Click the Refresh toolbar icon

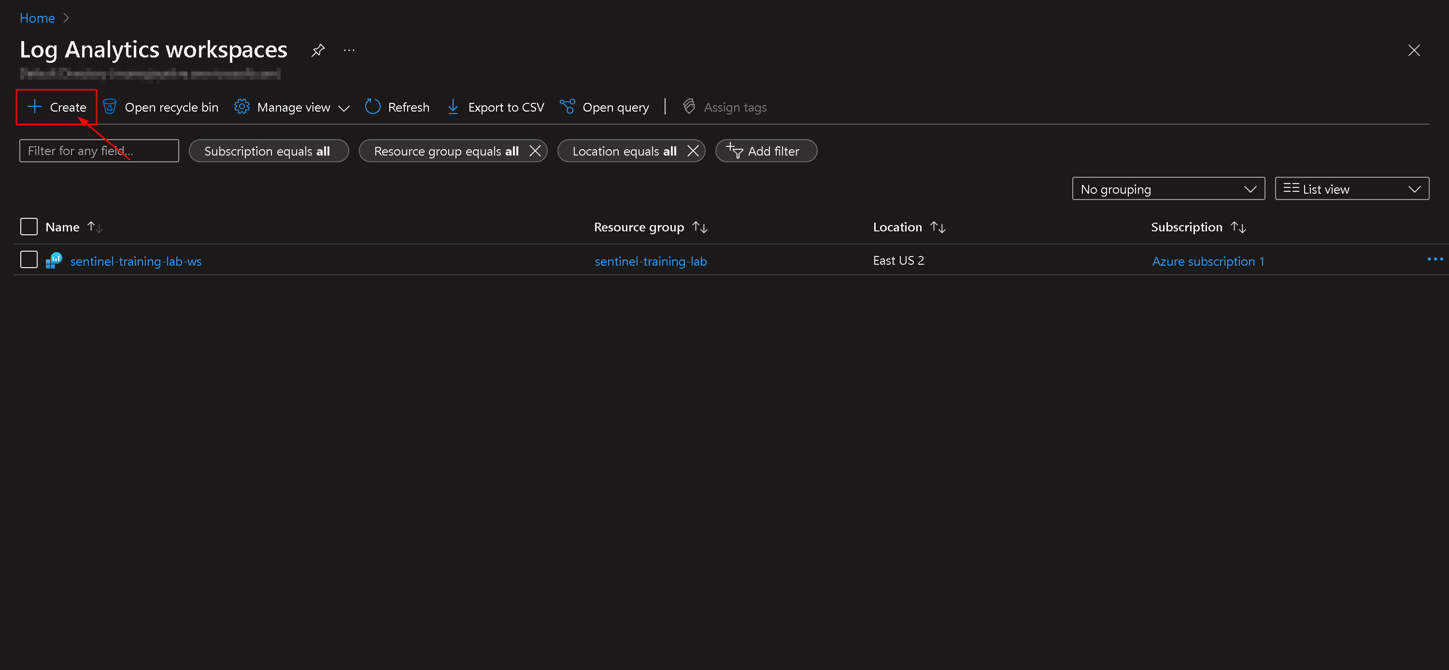[372, 107]
